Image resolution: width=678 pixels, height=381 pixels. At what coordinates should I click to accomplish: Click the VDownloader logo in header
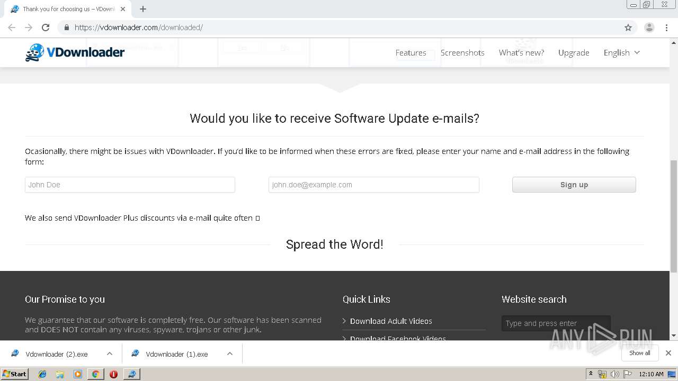[75, 52]
